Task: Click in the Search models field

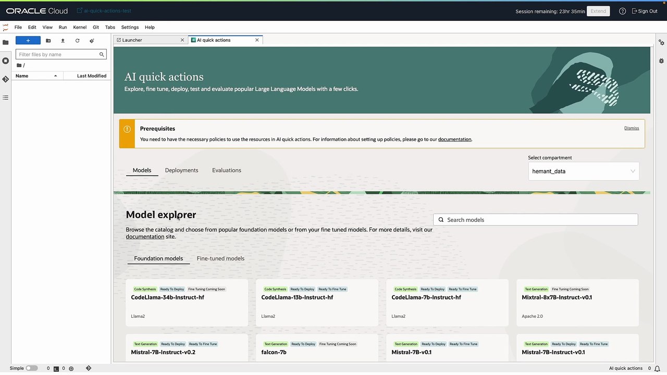Action: point(536,220)
